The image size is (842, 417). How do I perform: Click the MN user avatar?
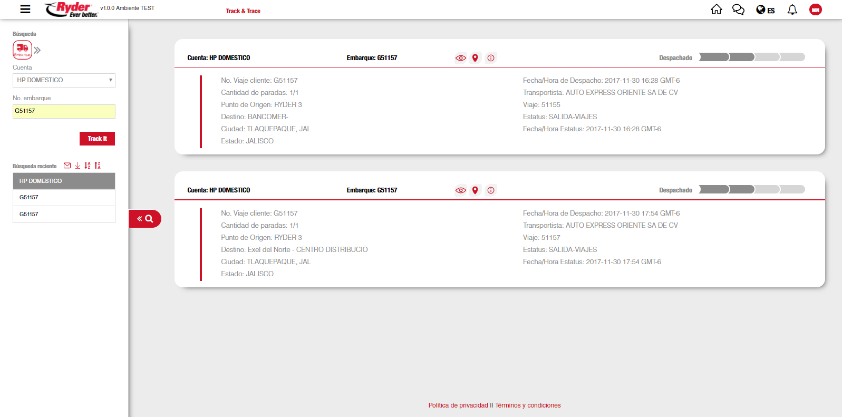tap(815, 9)
